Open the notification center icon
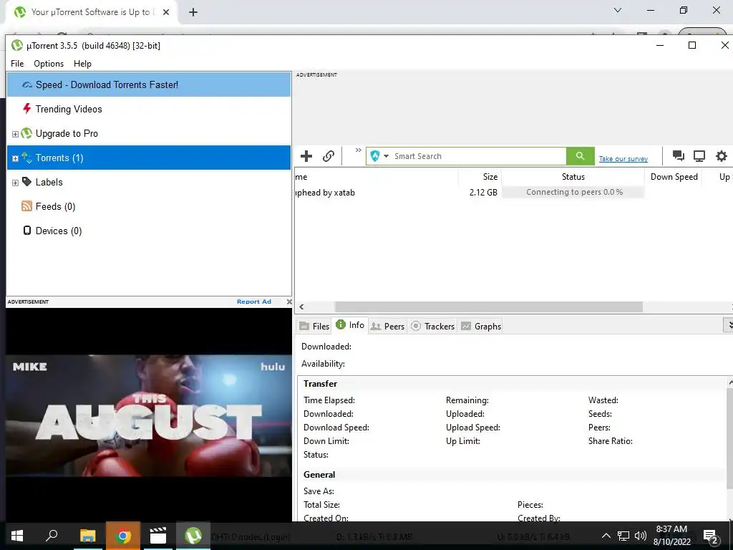The width and height of the screenshot is (733, 550). (x=711, y=536)
